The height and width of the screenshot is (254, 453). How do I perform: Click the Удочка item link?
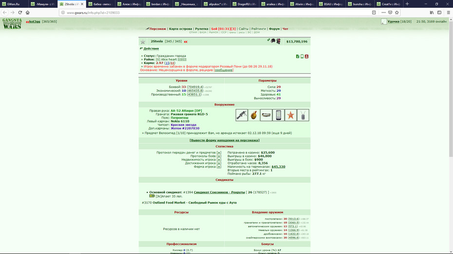[x=394, y=21]
